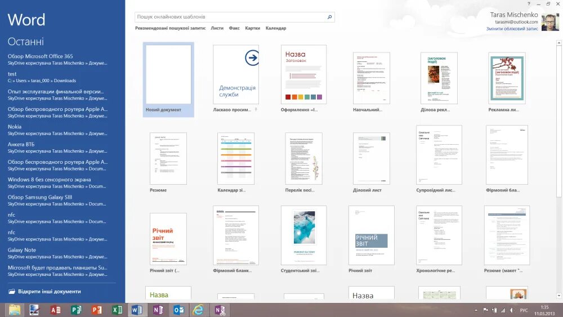The height and width of the screenshot is (317, 563).
Task: Open recent document Анкета ВТБ
Action: (x=58, y=147)
